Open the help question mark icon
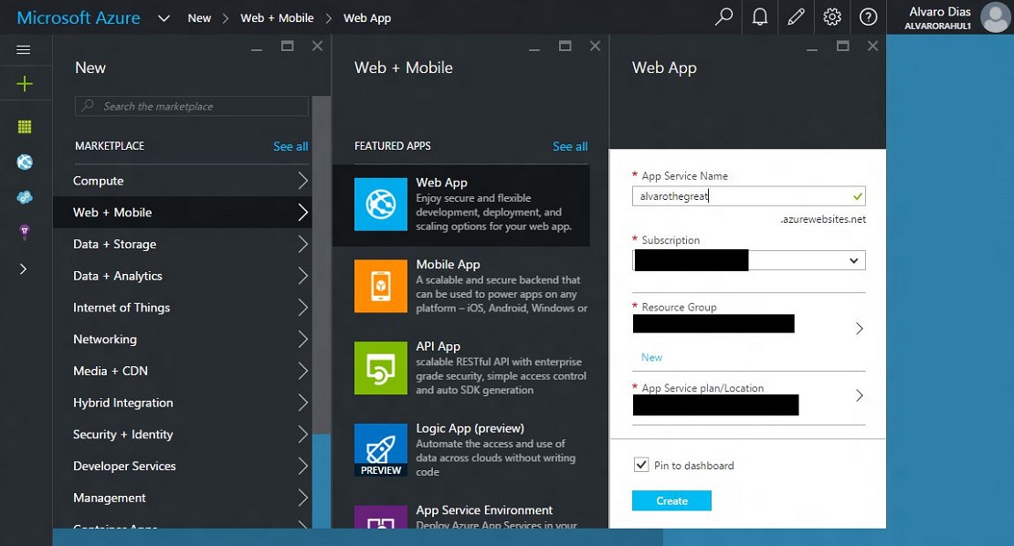 pyautogui.click(x=868, y=16)
